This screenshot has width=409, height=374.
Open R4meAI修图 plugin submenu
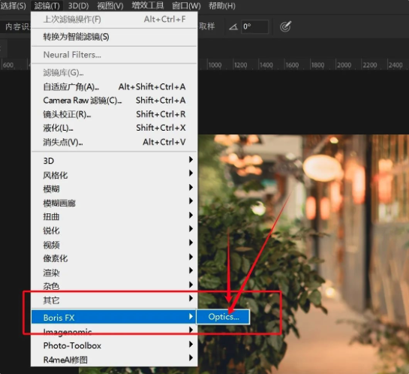[x=114, y=360]
